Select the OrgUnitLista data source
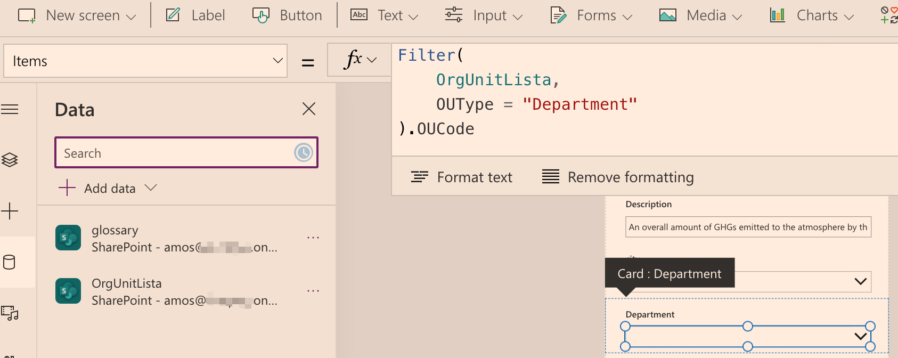Viewport: 898px width, 358px height. (x=184, y=291)
